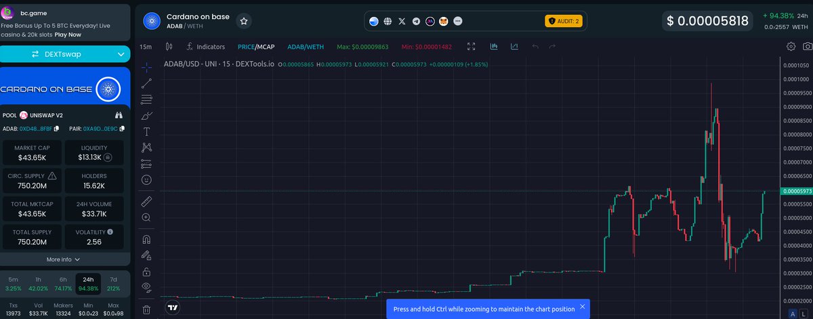Expand the More info section
Image resolution: width=813 pixels, height=319 pixels.
pos(63,259)
